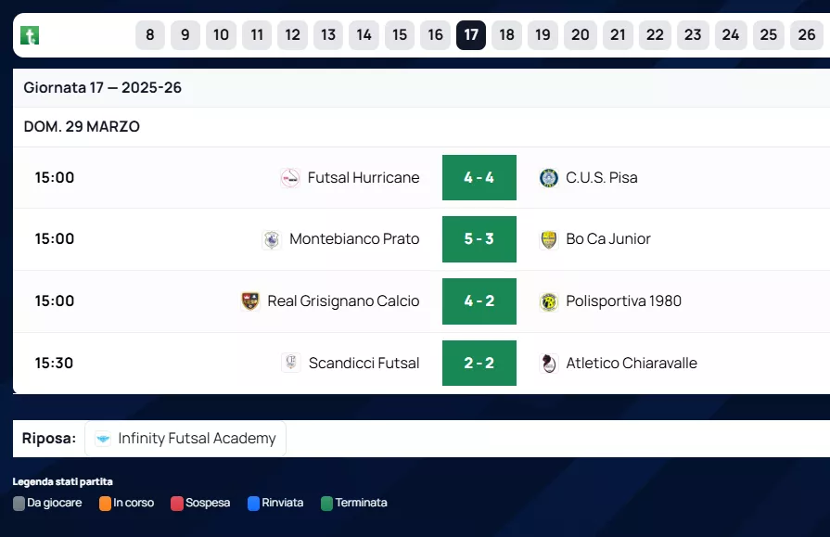Click the Scandicci Futsal team crest
Viewport: 830px width, 537px height.
coord(290,363)
